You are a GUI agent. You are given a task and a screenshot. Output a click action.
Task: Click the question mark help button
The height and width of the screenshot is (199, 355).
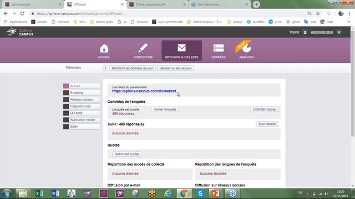(105, 68)
